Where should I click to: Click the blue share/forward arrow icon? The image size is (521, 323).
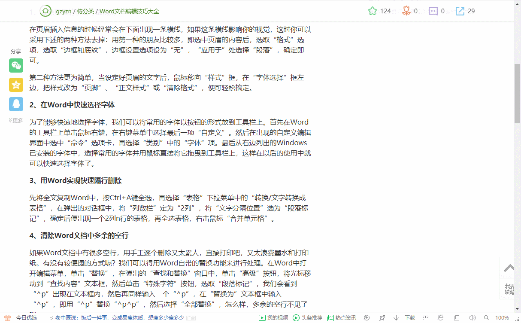coord(460,11)
